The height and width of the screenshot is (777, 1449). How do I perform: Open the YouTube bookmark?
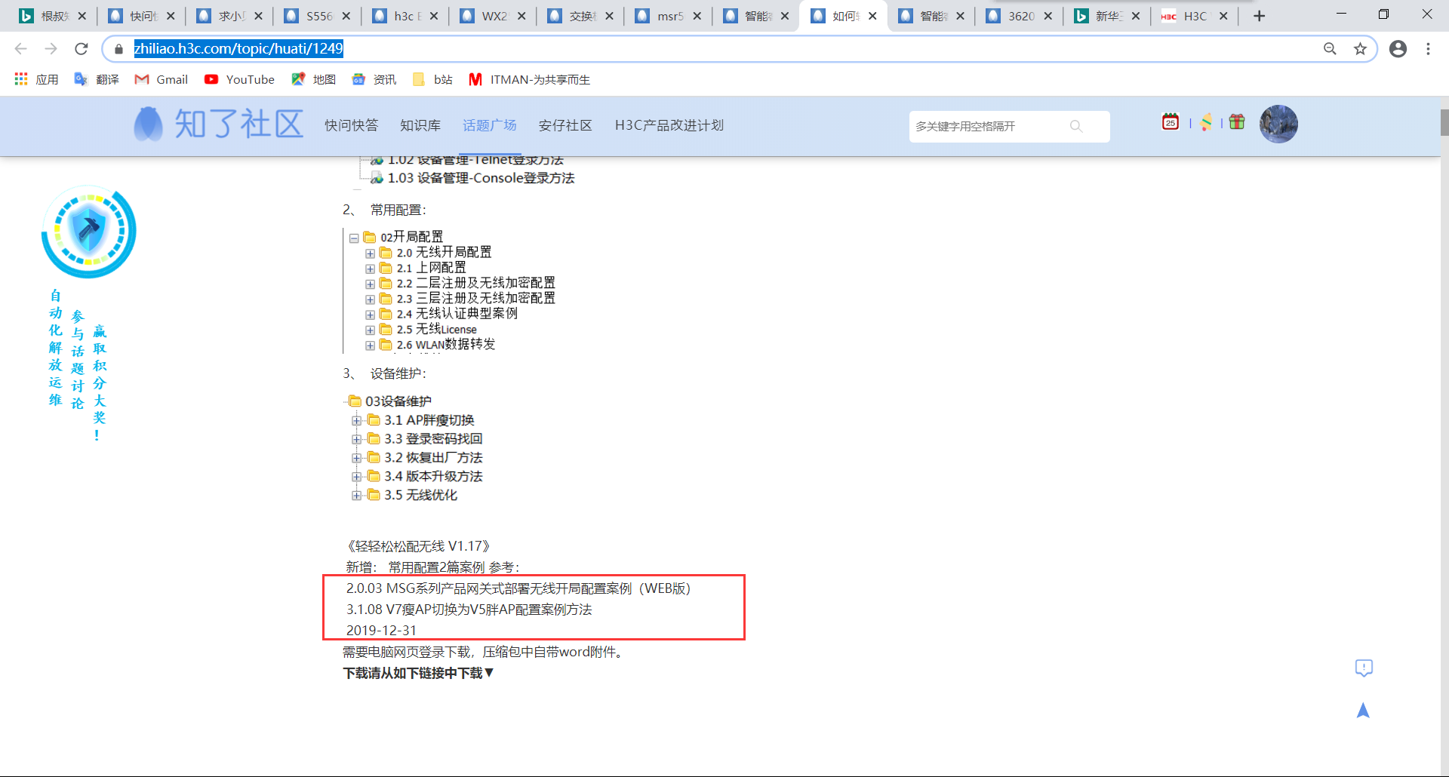pyautogui.click(x=239, y=79)
